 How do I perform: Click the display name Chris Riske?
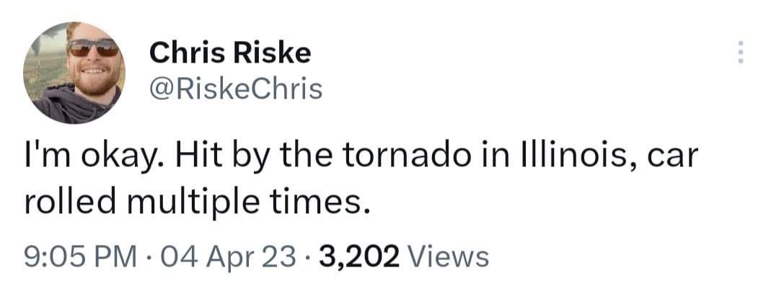230,53
